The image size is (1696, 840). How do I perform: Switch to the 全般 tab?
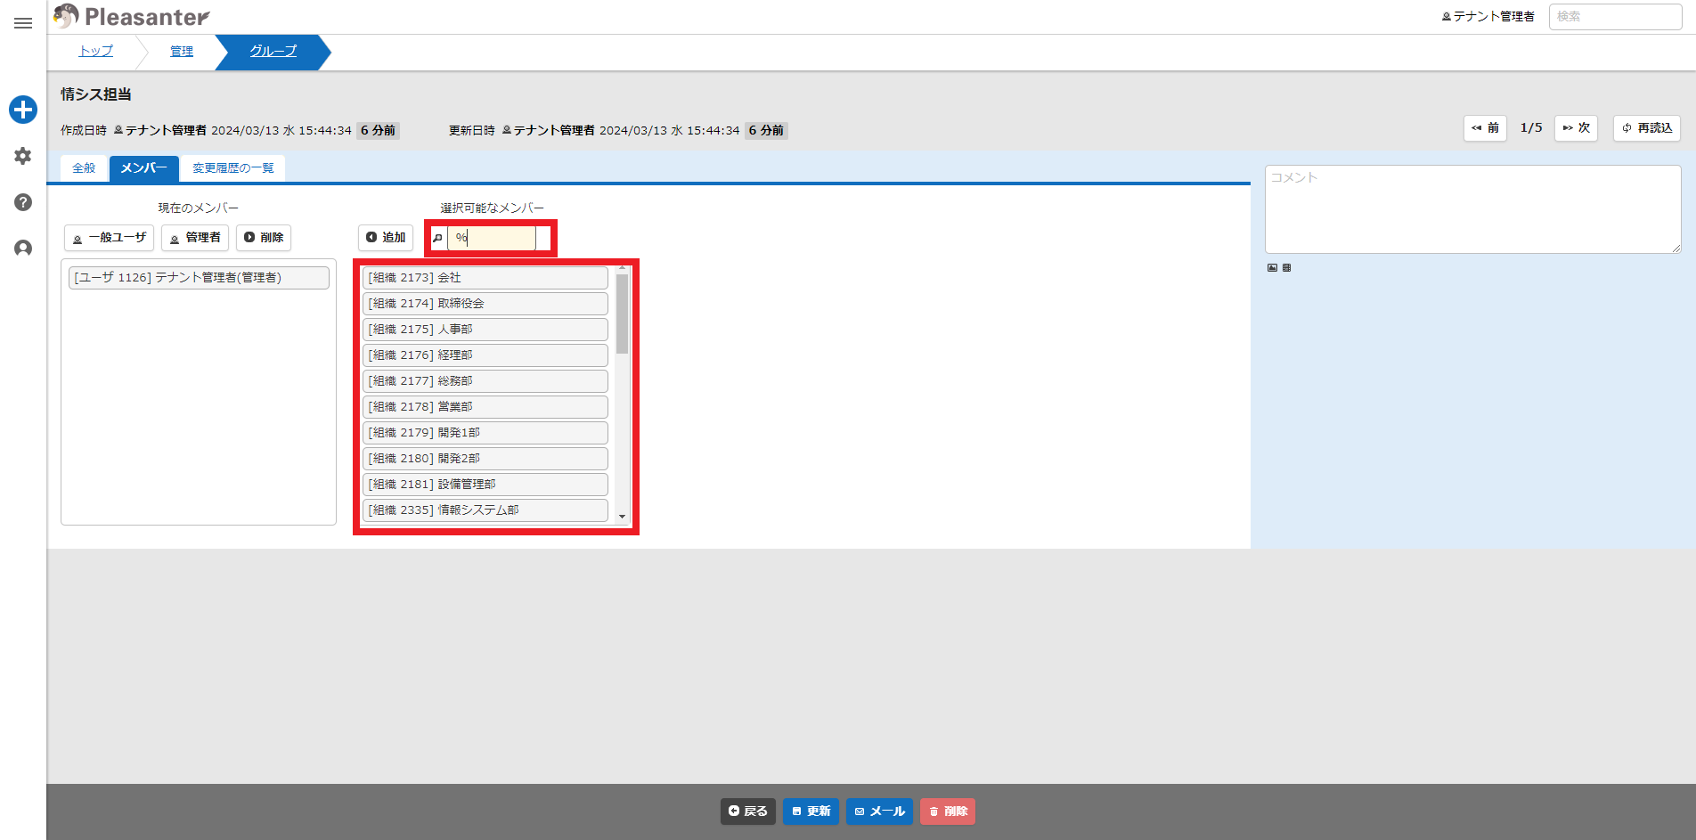84,168
